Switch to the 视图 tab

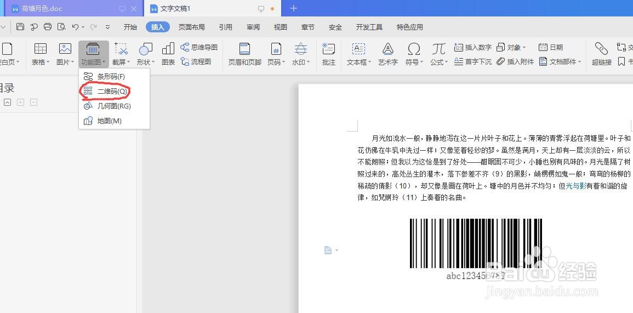pyautogui.click(x=281, y=27)
